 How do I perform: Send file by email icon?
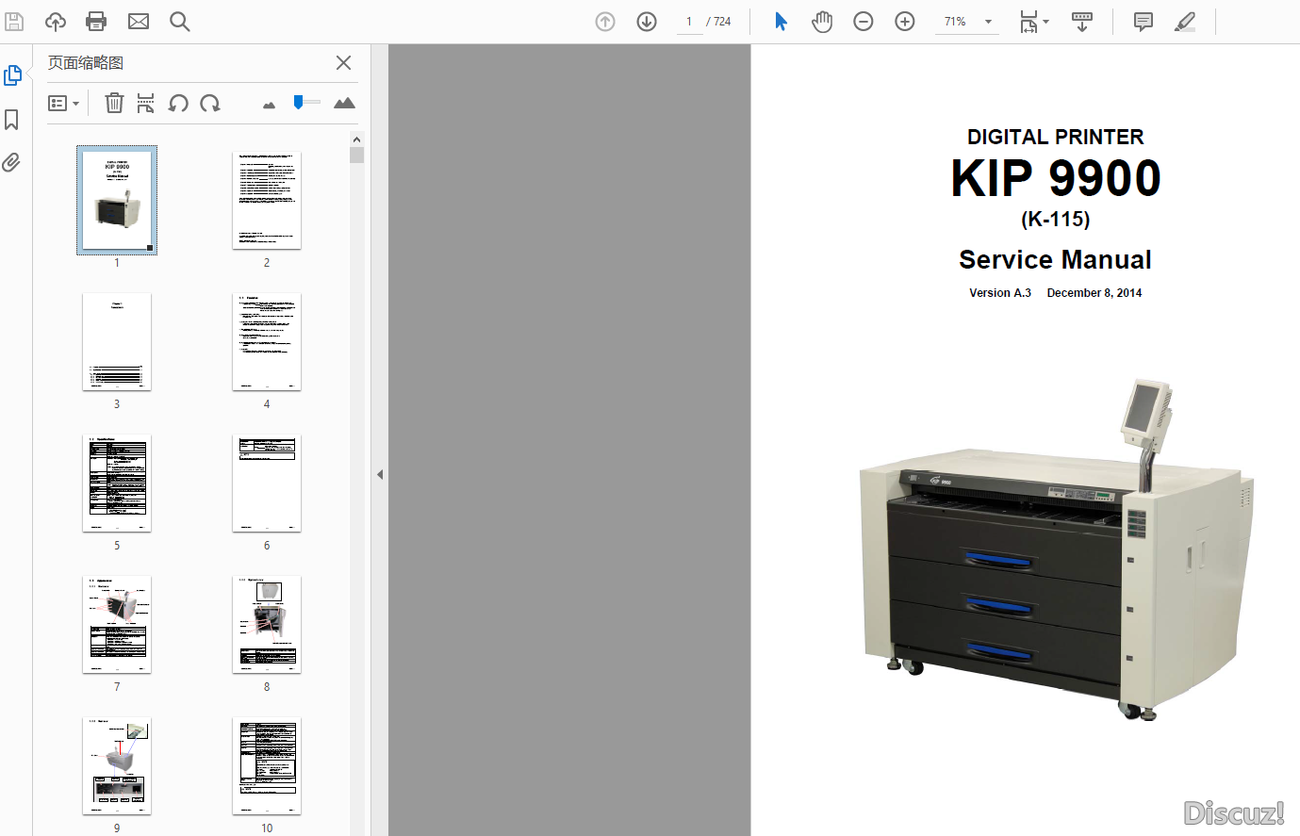139,22
